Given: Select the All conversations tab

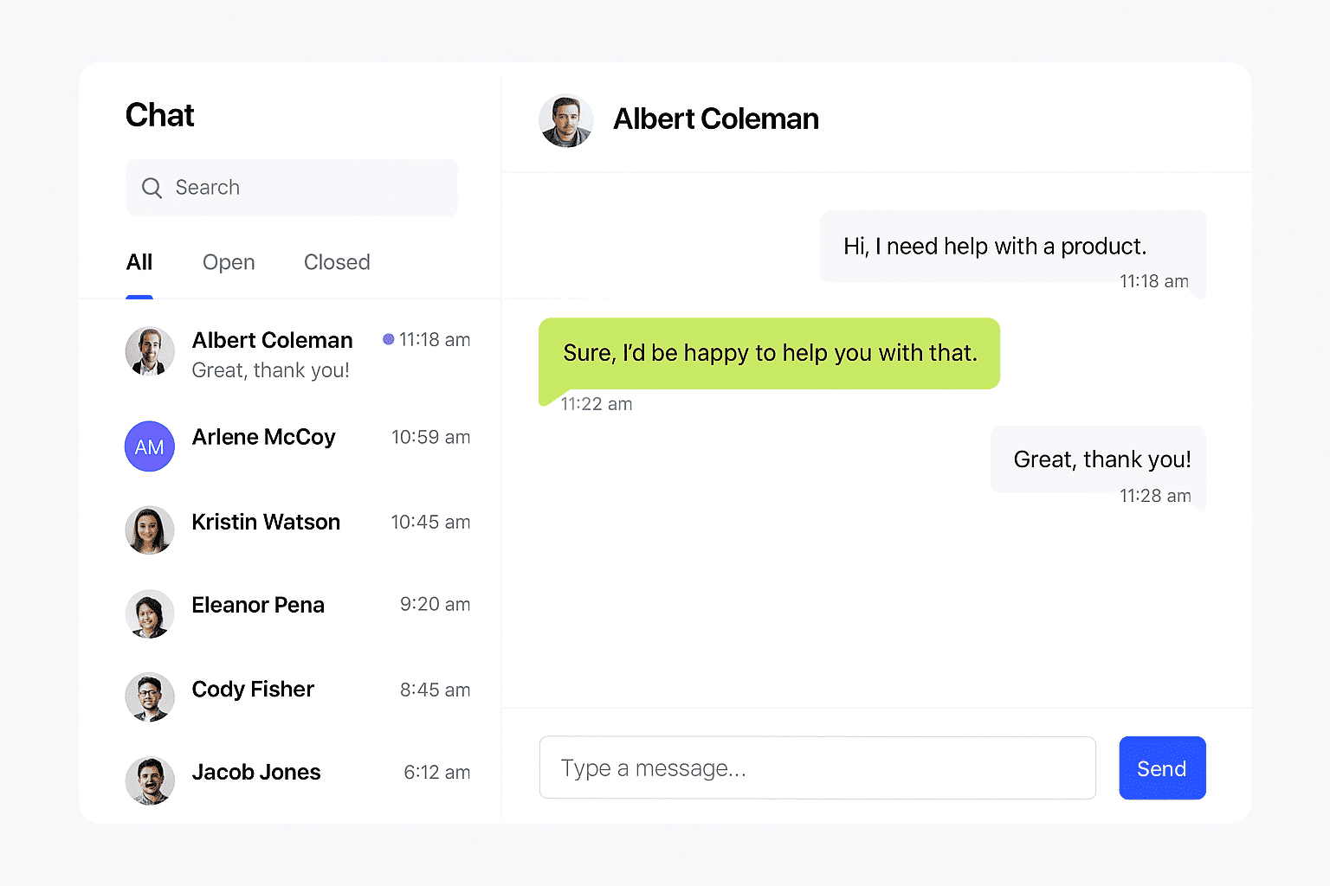Looking at the screenshot, I should pos(139,262).
